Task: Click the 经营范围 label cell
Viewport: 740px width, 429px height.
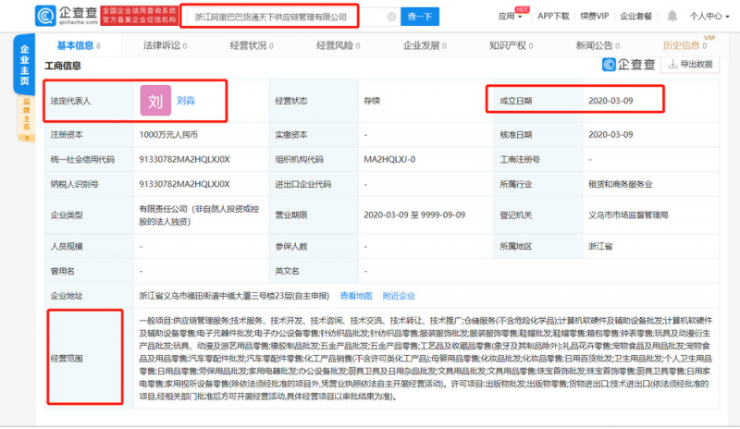Action: coord(89,358)
